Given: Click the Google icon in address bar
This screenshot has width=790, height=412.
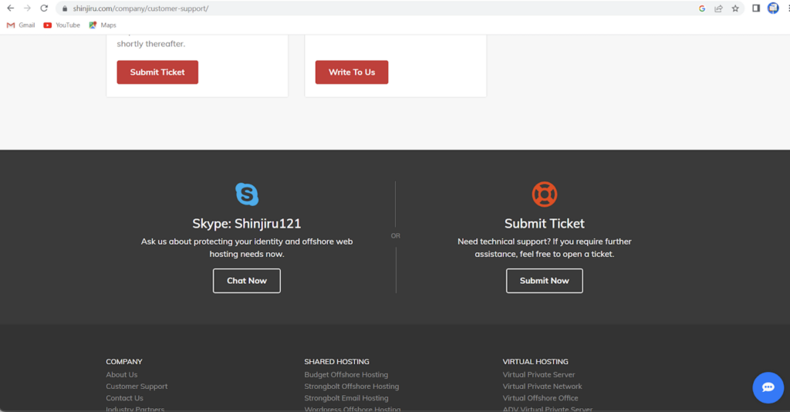Looking at the screenshot, I should point(702,8).
